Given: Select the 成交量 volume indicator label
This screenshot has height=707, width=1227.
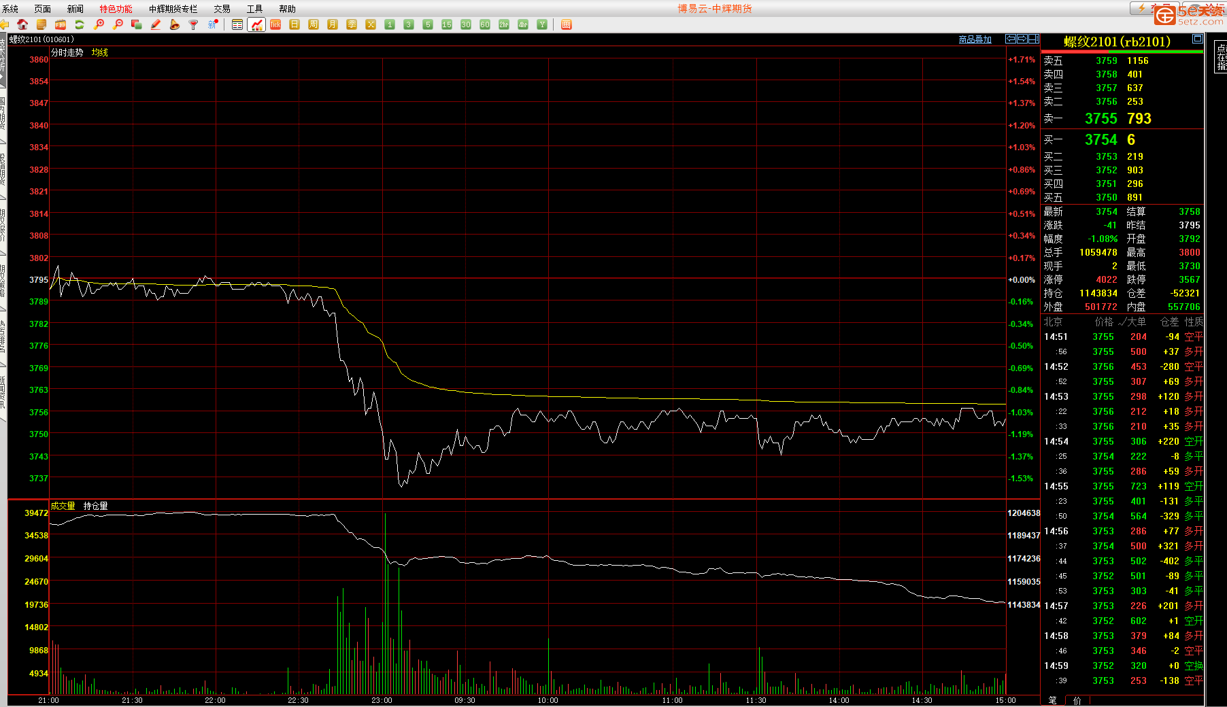Looking at the screenshot, I should [63, 506].
